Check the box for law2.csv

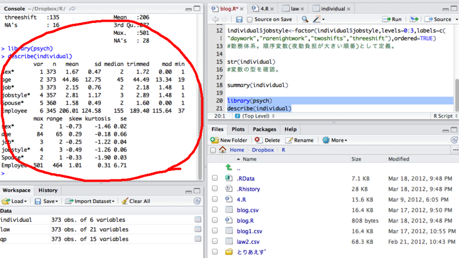pyautogui.click(x=215, y=241)
